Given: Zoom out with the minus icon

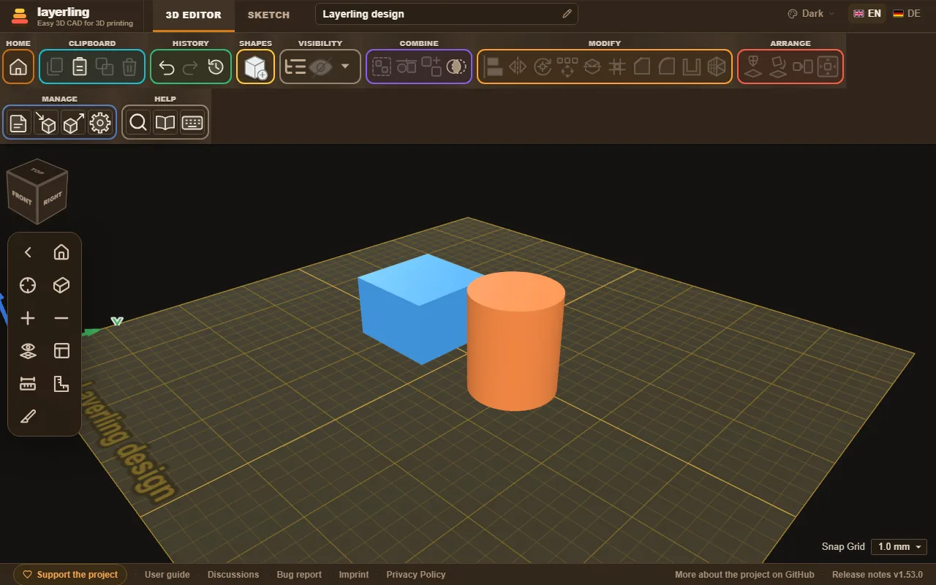Looking at the screenshot, I should pos(61,318).
